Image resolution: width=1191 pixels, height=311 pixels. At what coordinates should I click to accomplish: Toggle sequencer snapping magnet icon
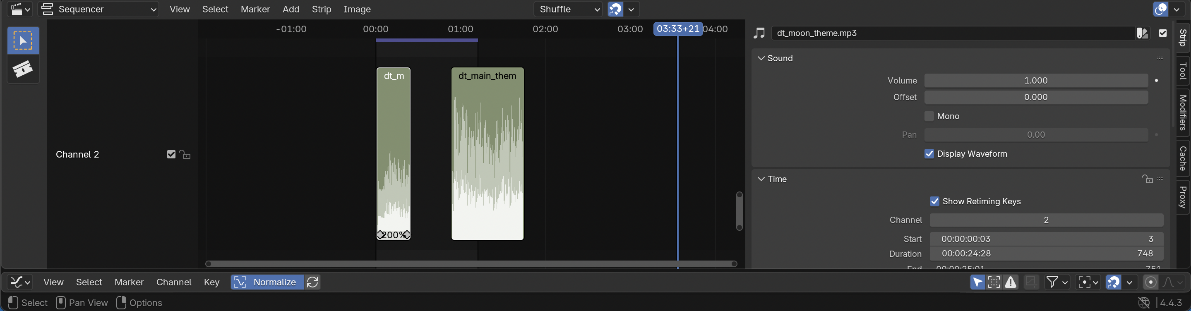615,9
